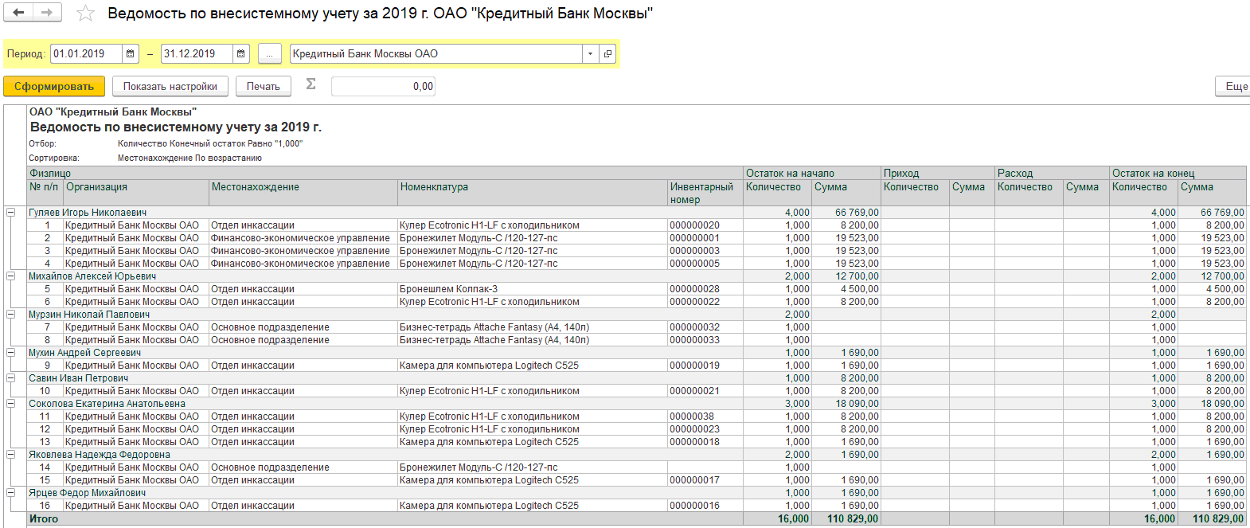The height and width of the screenshot is (528, 1250).
Task: Open calendar for period start date
Action: coord(131,54)
